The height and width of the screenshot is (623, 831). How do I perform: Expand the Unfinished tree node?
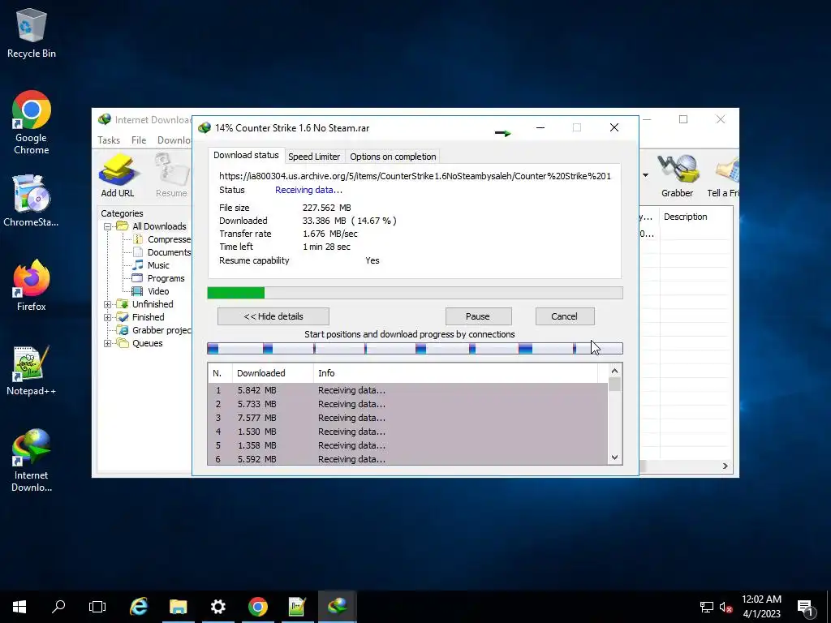coord(108,305)
